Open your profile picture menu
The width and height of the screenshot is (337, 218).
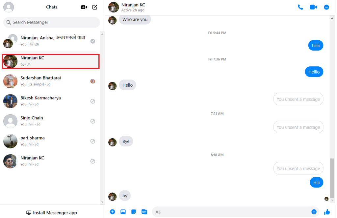pos(9,7)
